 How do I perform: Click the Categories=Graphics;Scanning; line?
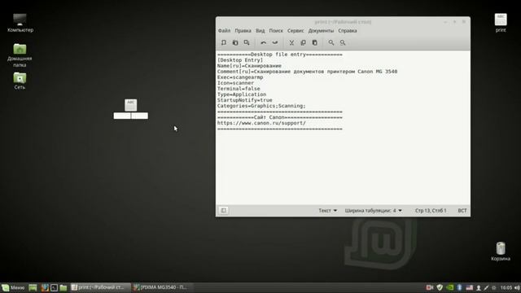point(261,106)
